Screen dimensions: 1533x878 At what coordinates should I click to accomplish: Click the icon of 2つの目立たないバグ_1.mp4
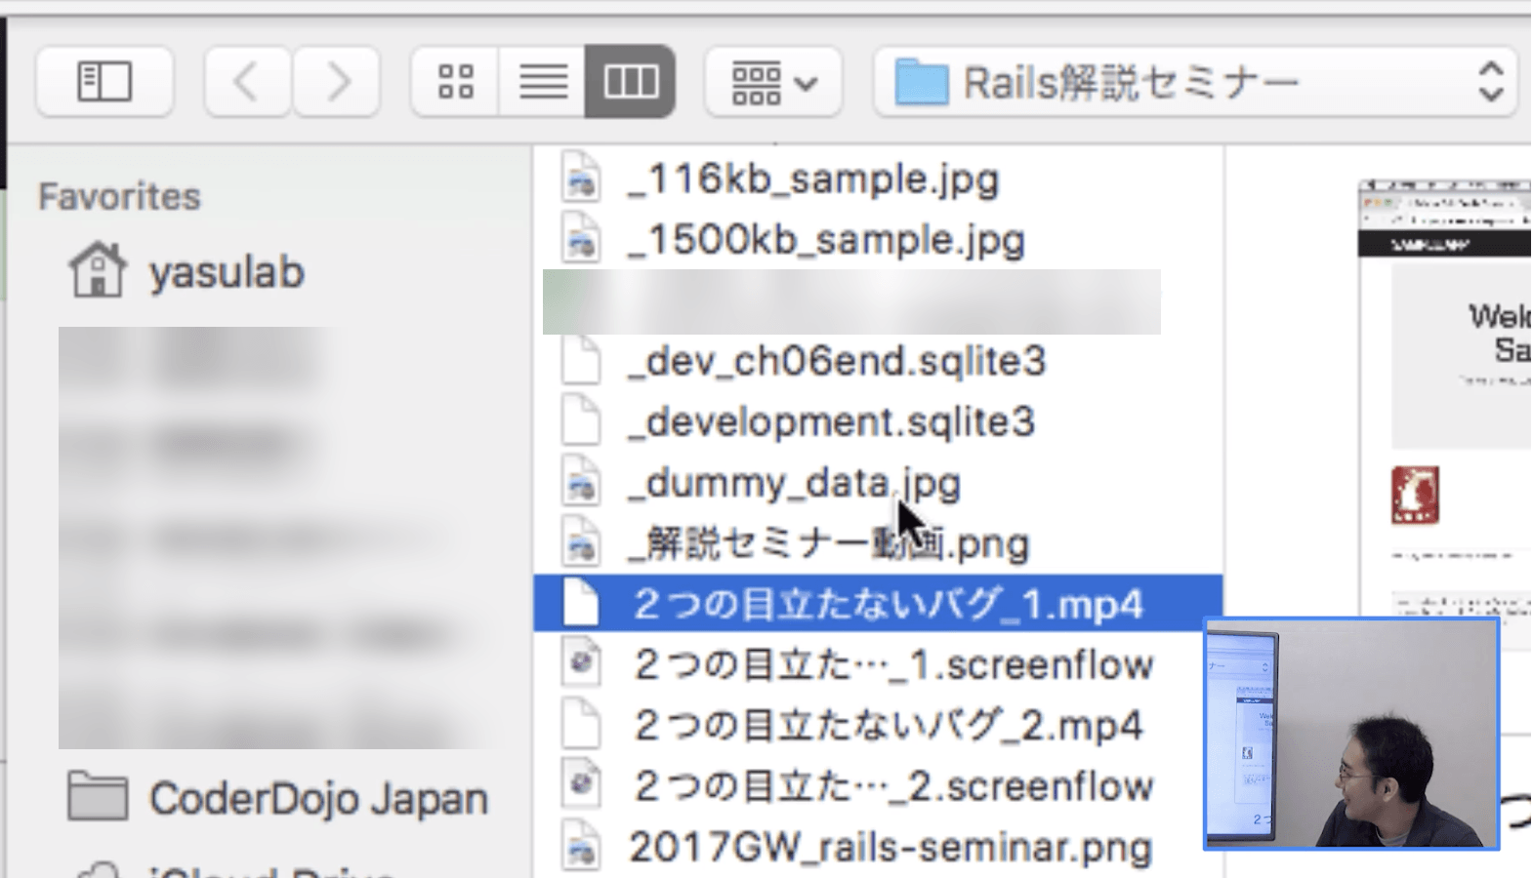point(581,604)
